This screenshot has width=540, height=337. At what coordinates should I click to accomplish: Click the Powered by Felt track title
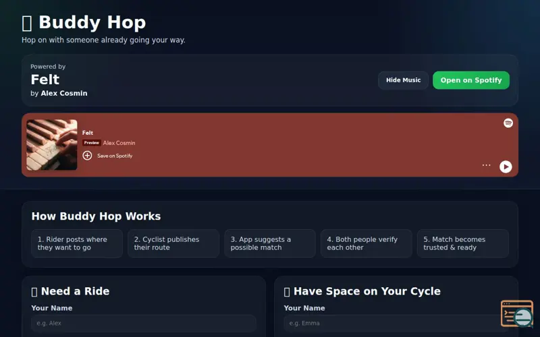pos(45,80)
